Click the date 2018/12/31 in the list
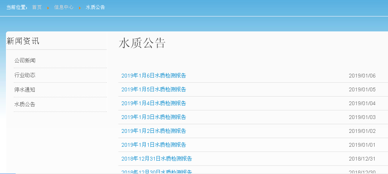The width and height of the screenshot is (388, 174). pos(362,159)
